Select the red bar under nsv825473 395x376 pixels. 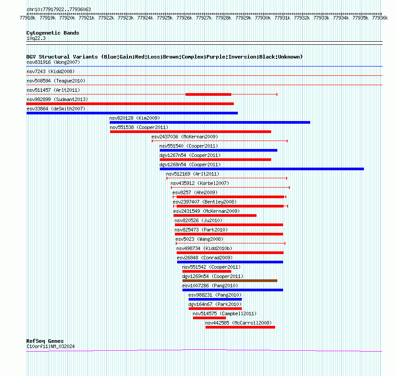tap(229, 234)
